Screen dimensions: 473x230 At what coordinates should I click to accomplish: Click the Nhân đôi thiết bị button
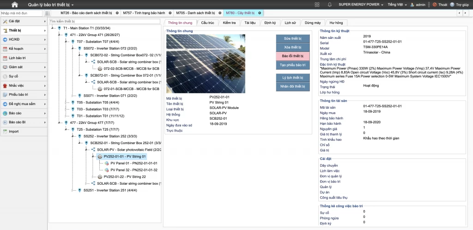(292, 86)
